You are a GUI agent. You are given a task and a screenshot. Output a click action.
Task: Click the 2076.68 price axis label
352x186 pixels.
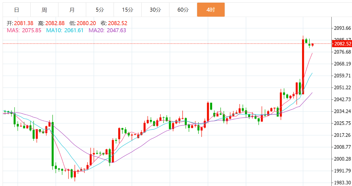342,52
